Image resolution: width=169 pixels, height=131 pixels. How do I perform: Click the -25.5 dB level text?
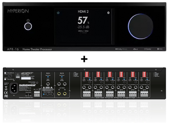coord(83,27)
